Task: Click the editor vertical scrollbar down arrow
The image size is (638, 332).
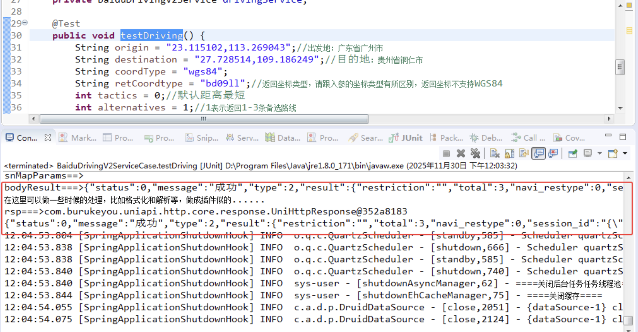Action: (620, 108)
